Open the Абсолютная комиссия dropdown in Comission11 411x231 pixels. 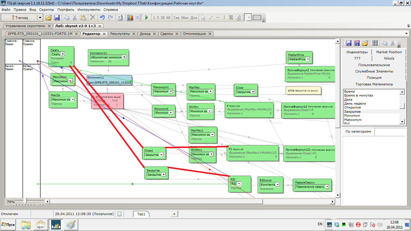[124, 57]
